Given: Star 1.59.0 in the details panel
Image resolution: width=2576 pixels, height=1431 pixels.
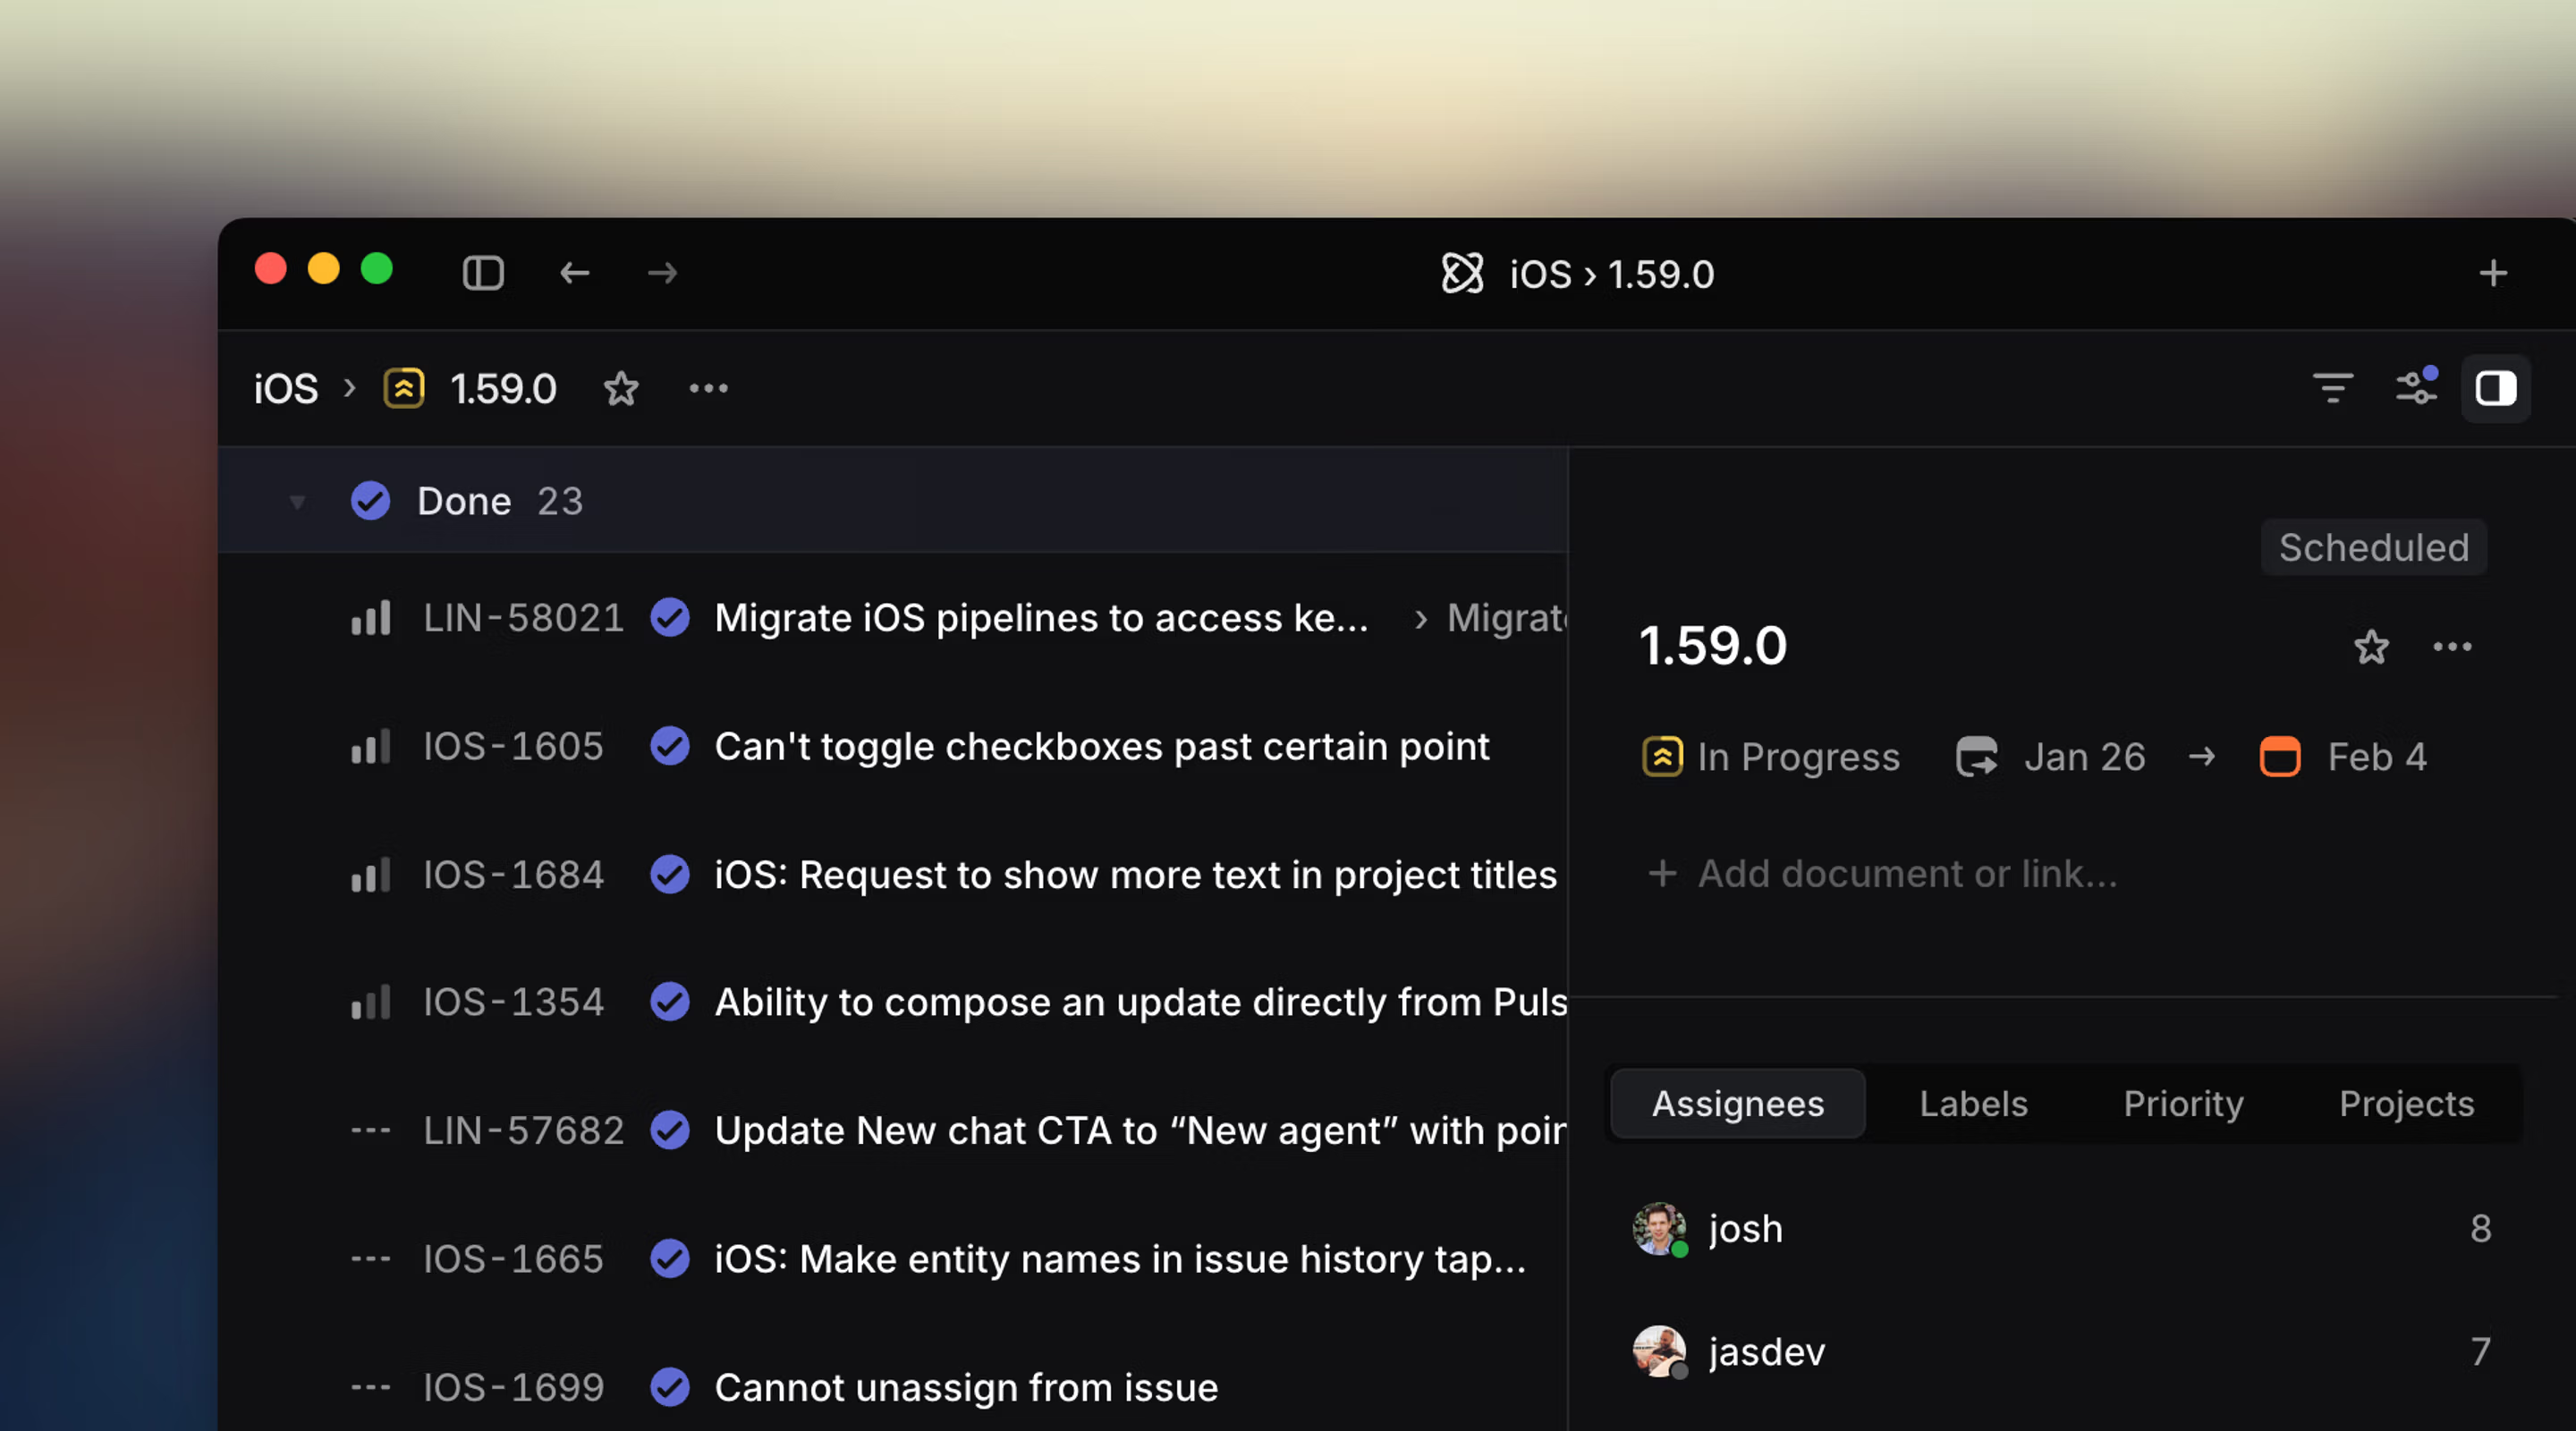Looking at the screenshot, I should (2371, 647).
